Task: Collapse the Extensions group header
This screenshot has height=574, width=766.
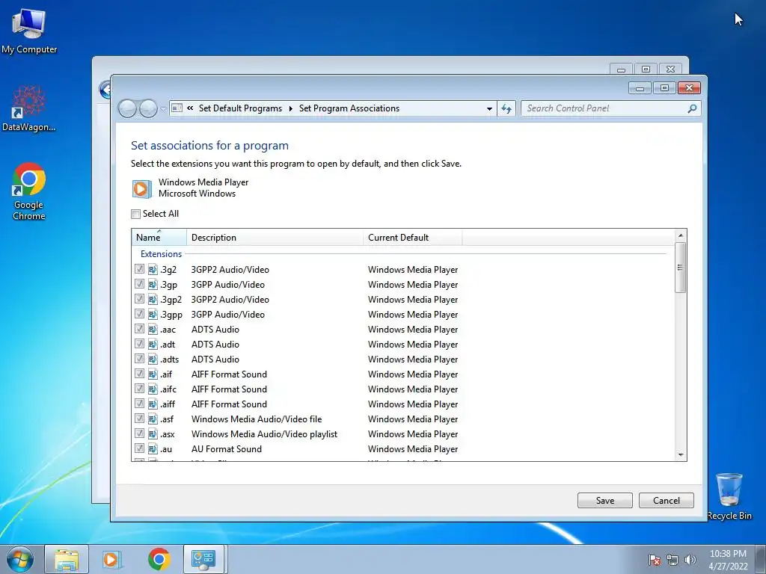Action: tap(161, 254)
